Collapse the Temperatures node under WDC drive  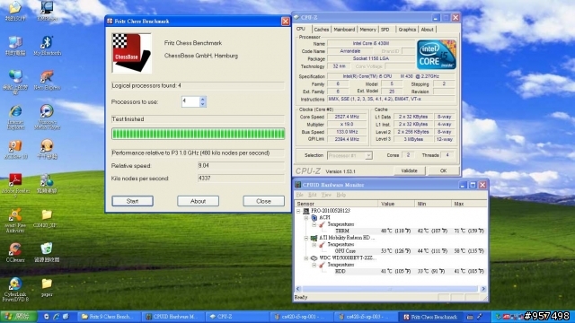pos(314,265)
